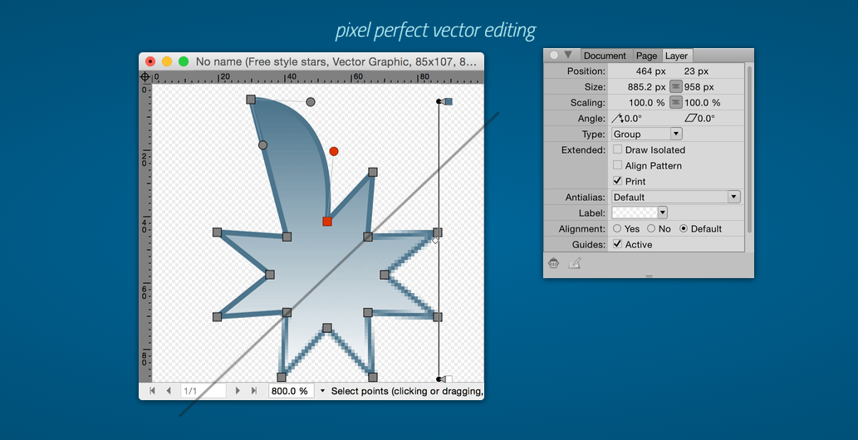Disable the Guides Active checkbox
Screen dimensions: 858x440
[x=617, y=244]
